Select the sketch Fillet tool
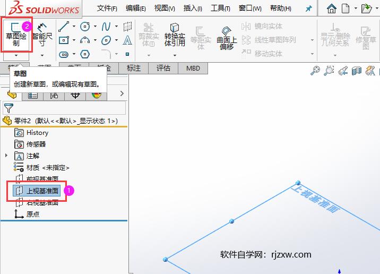This screenshot has width=380, height=274. tap(106, 54)
